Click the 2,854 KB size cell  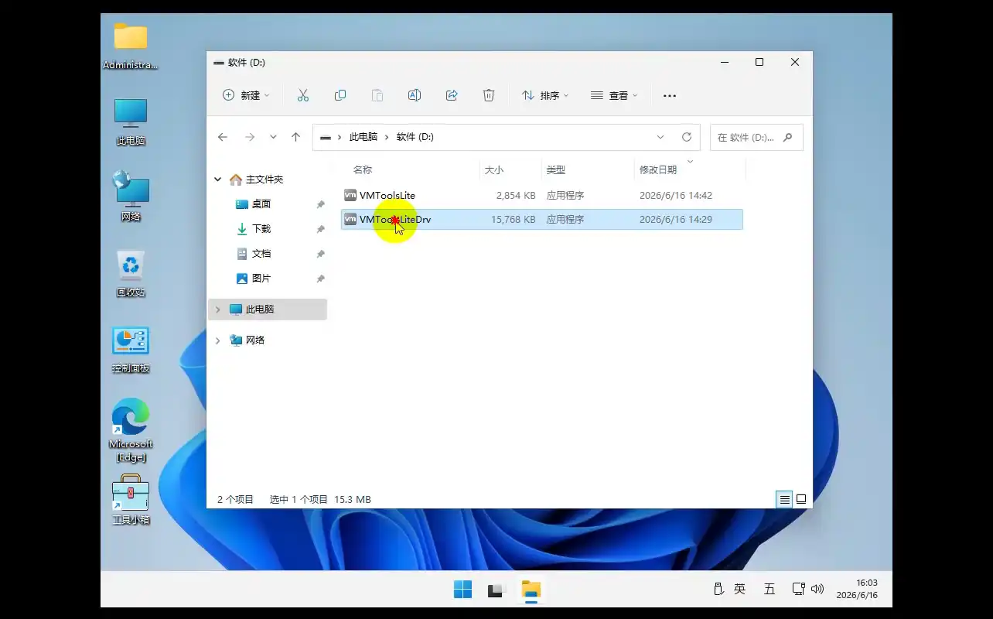516,196
